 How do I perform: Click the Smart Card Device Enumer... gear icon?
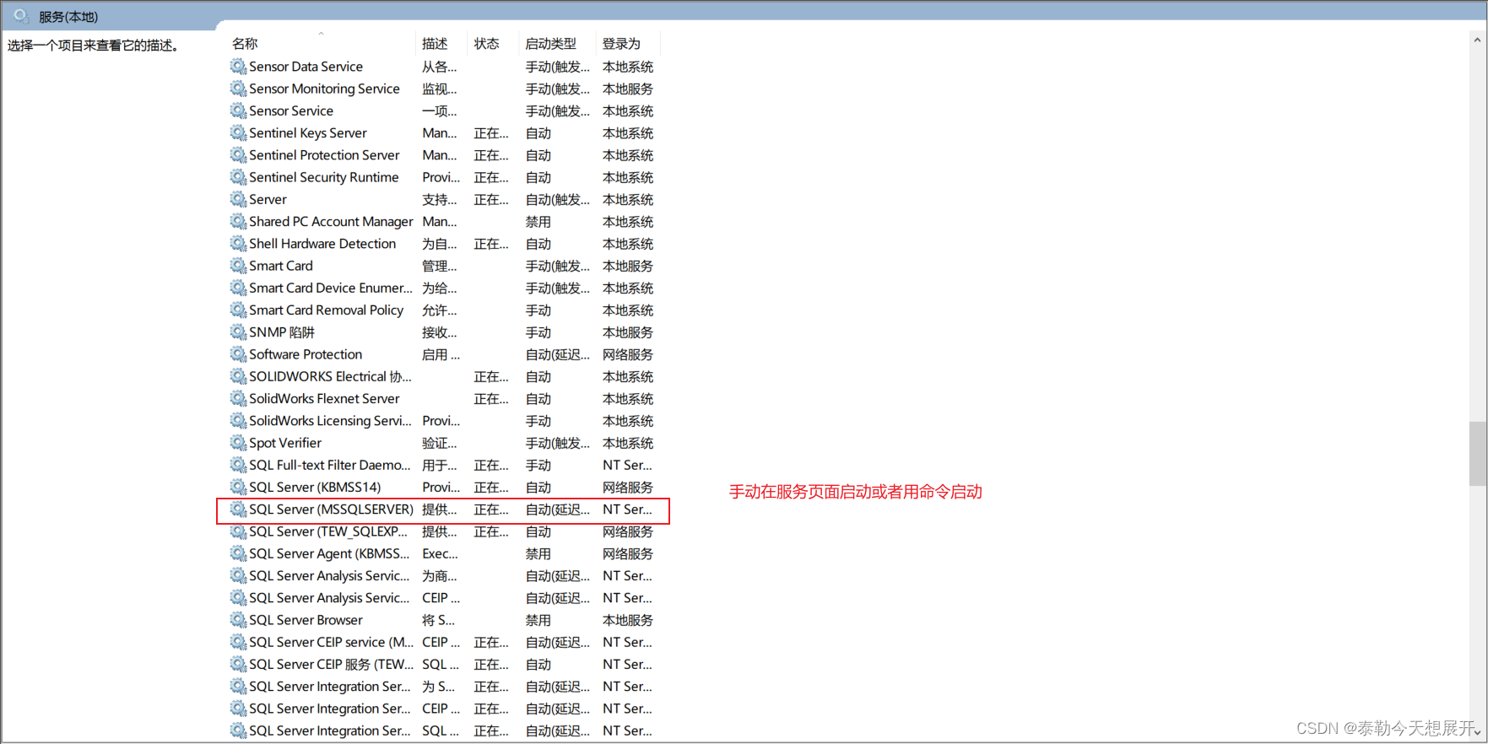(238, 288)
